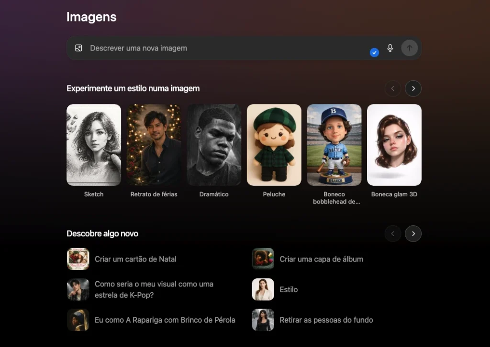Click the small icon next to 'Estilo'
Screen dimensions: 490x347
pyautogui.click(x=262, y=289)
